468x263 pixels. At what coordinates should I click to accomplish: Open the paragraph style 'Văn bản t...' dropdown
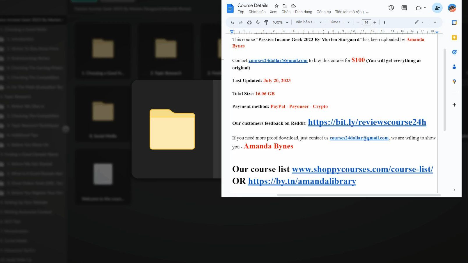[309, 22]
